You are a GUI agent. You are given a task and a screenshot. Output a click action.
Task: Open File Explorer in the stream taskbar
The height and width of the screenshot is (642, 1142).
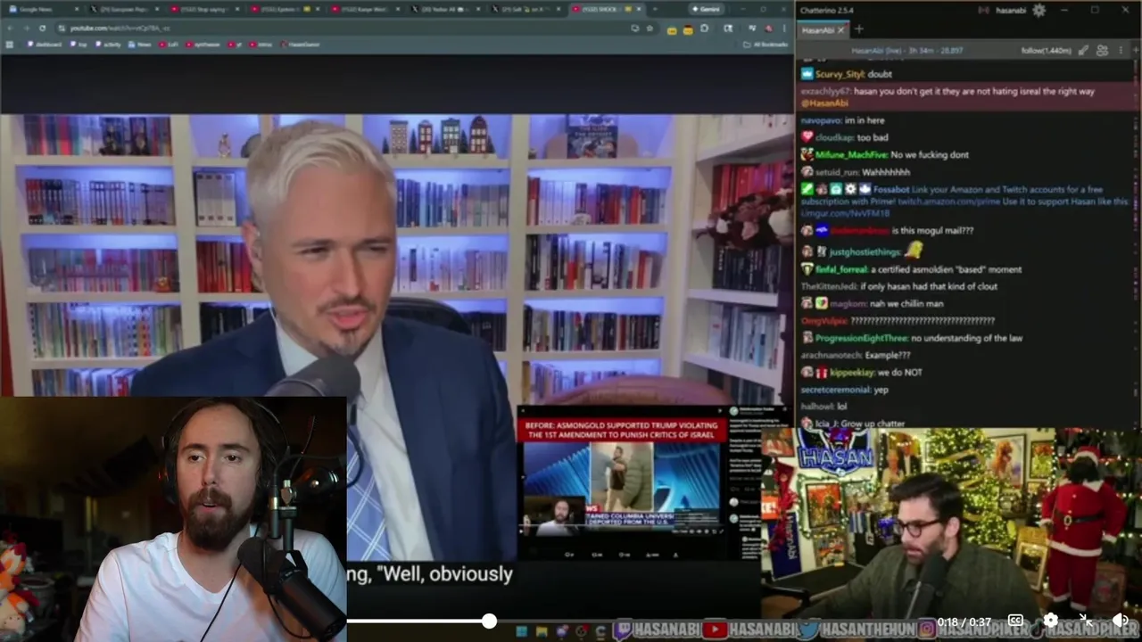click(x=542, y=631)
